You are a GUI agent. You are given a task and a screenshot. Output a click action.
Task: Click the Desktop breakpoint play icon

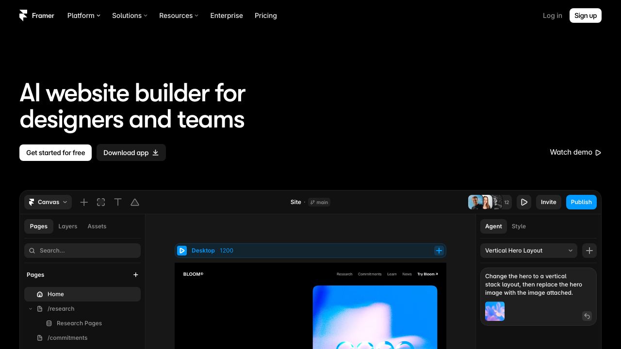pyautogui.click(x=182, y=251)
